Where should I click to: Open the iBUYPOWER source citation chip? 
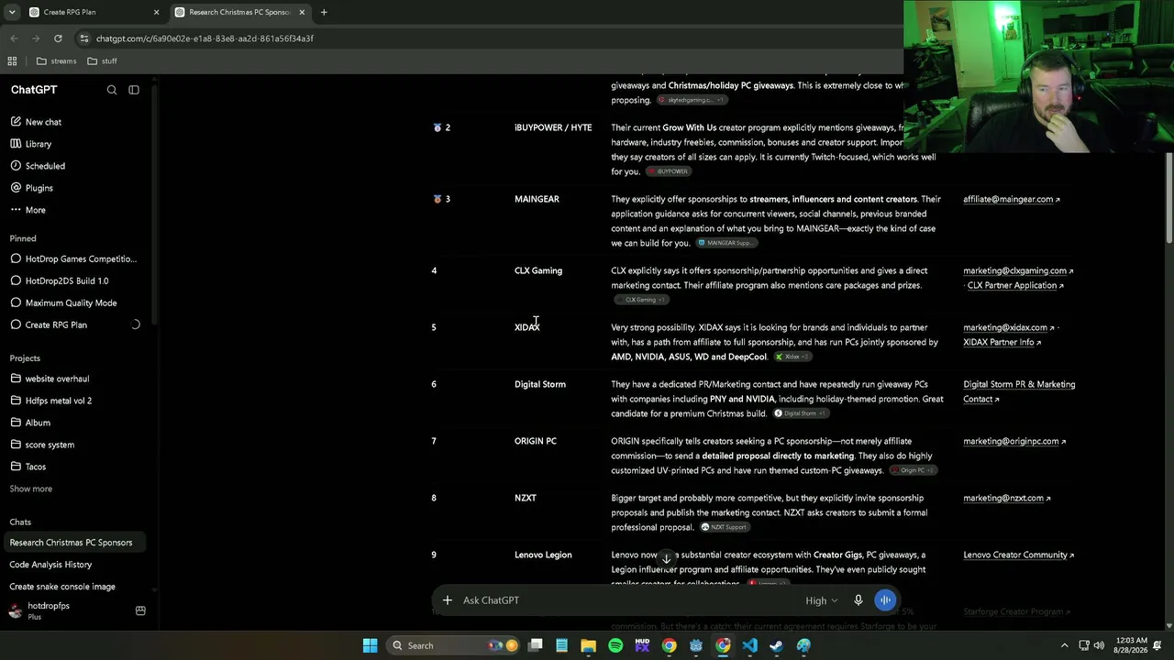coord(668,171)
